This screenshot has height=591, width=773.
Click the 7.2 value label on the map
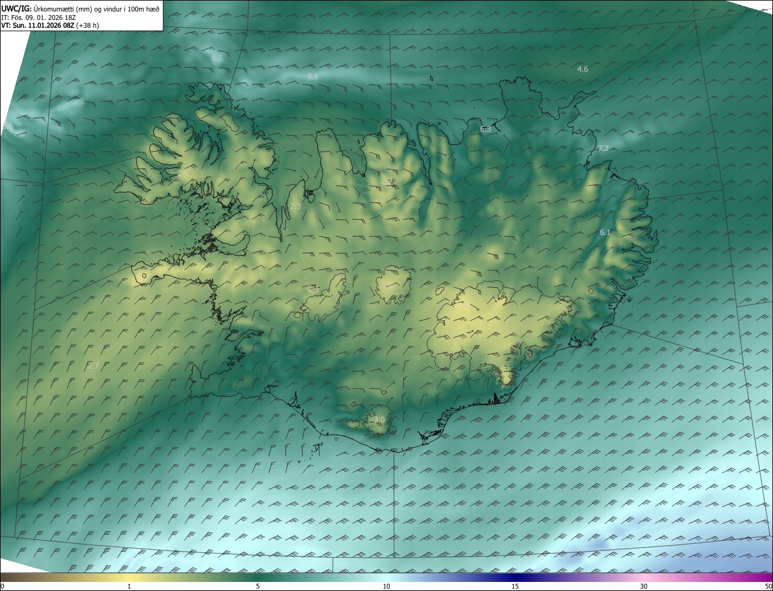(603, 149)
